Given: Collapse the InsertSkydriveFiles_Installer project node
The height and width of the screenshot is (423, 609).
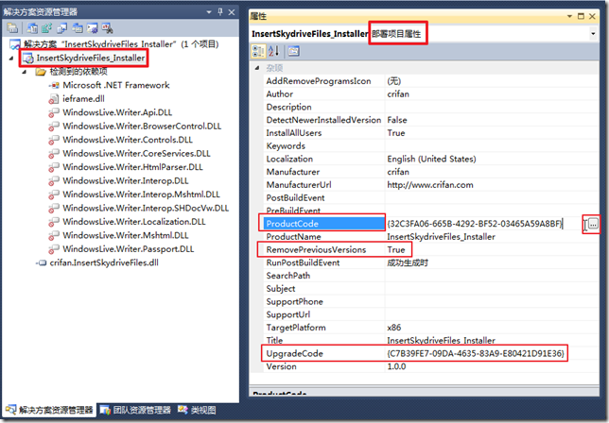Looking at the screenshot, I should pyautogui.click(x=11, y=59).
